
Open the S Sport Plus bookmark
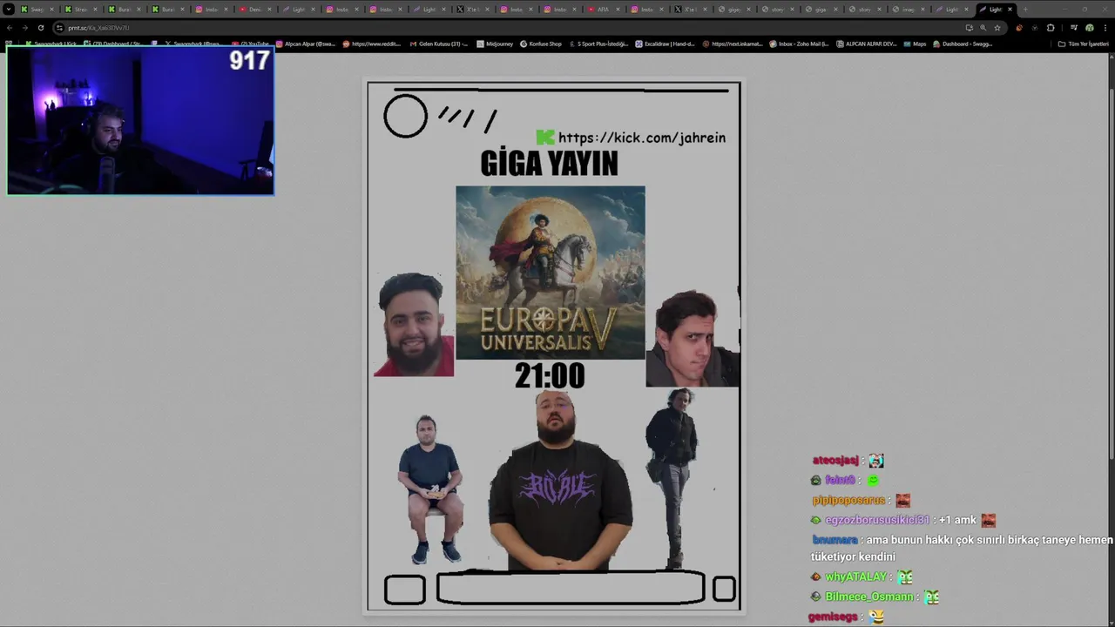point(598,44)
